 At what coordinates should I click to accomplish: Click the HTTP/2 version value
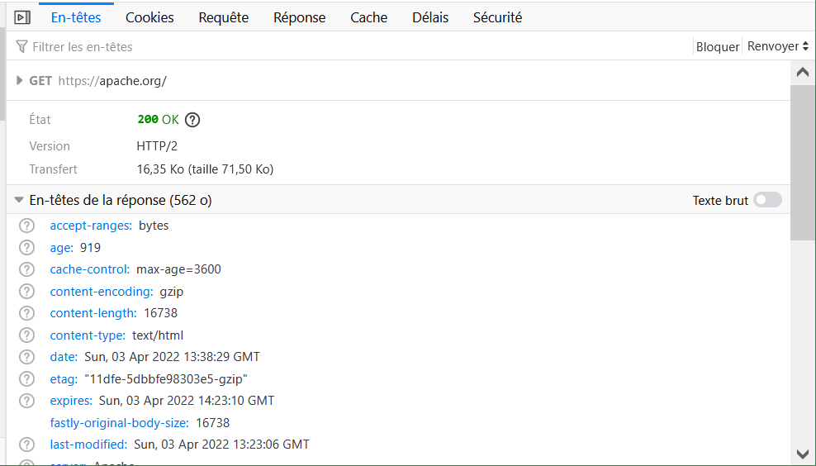point(157,146)
